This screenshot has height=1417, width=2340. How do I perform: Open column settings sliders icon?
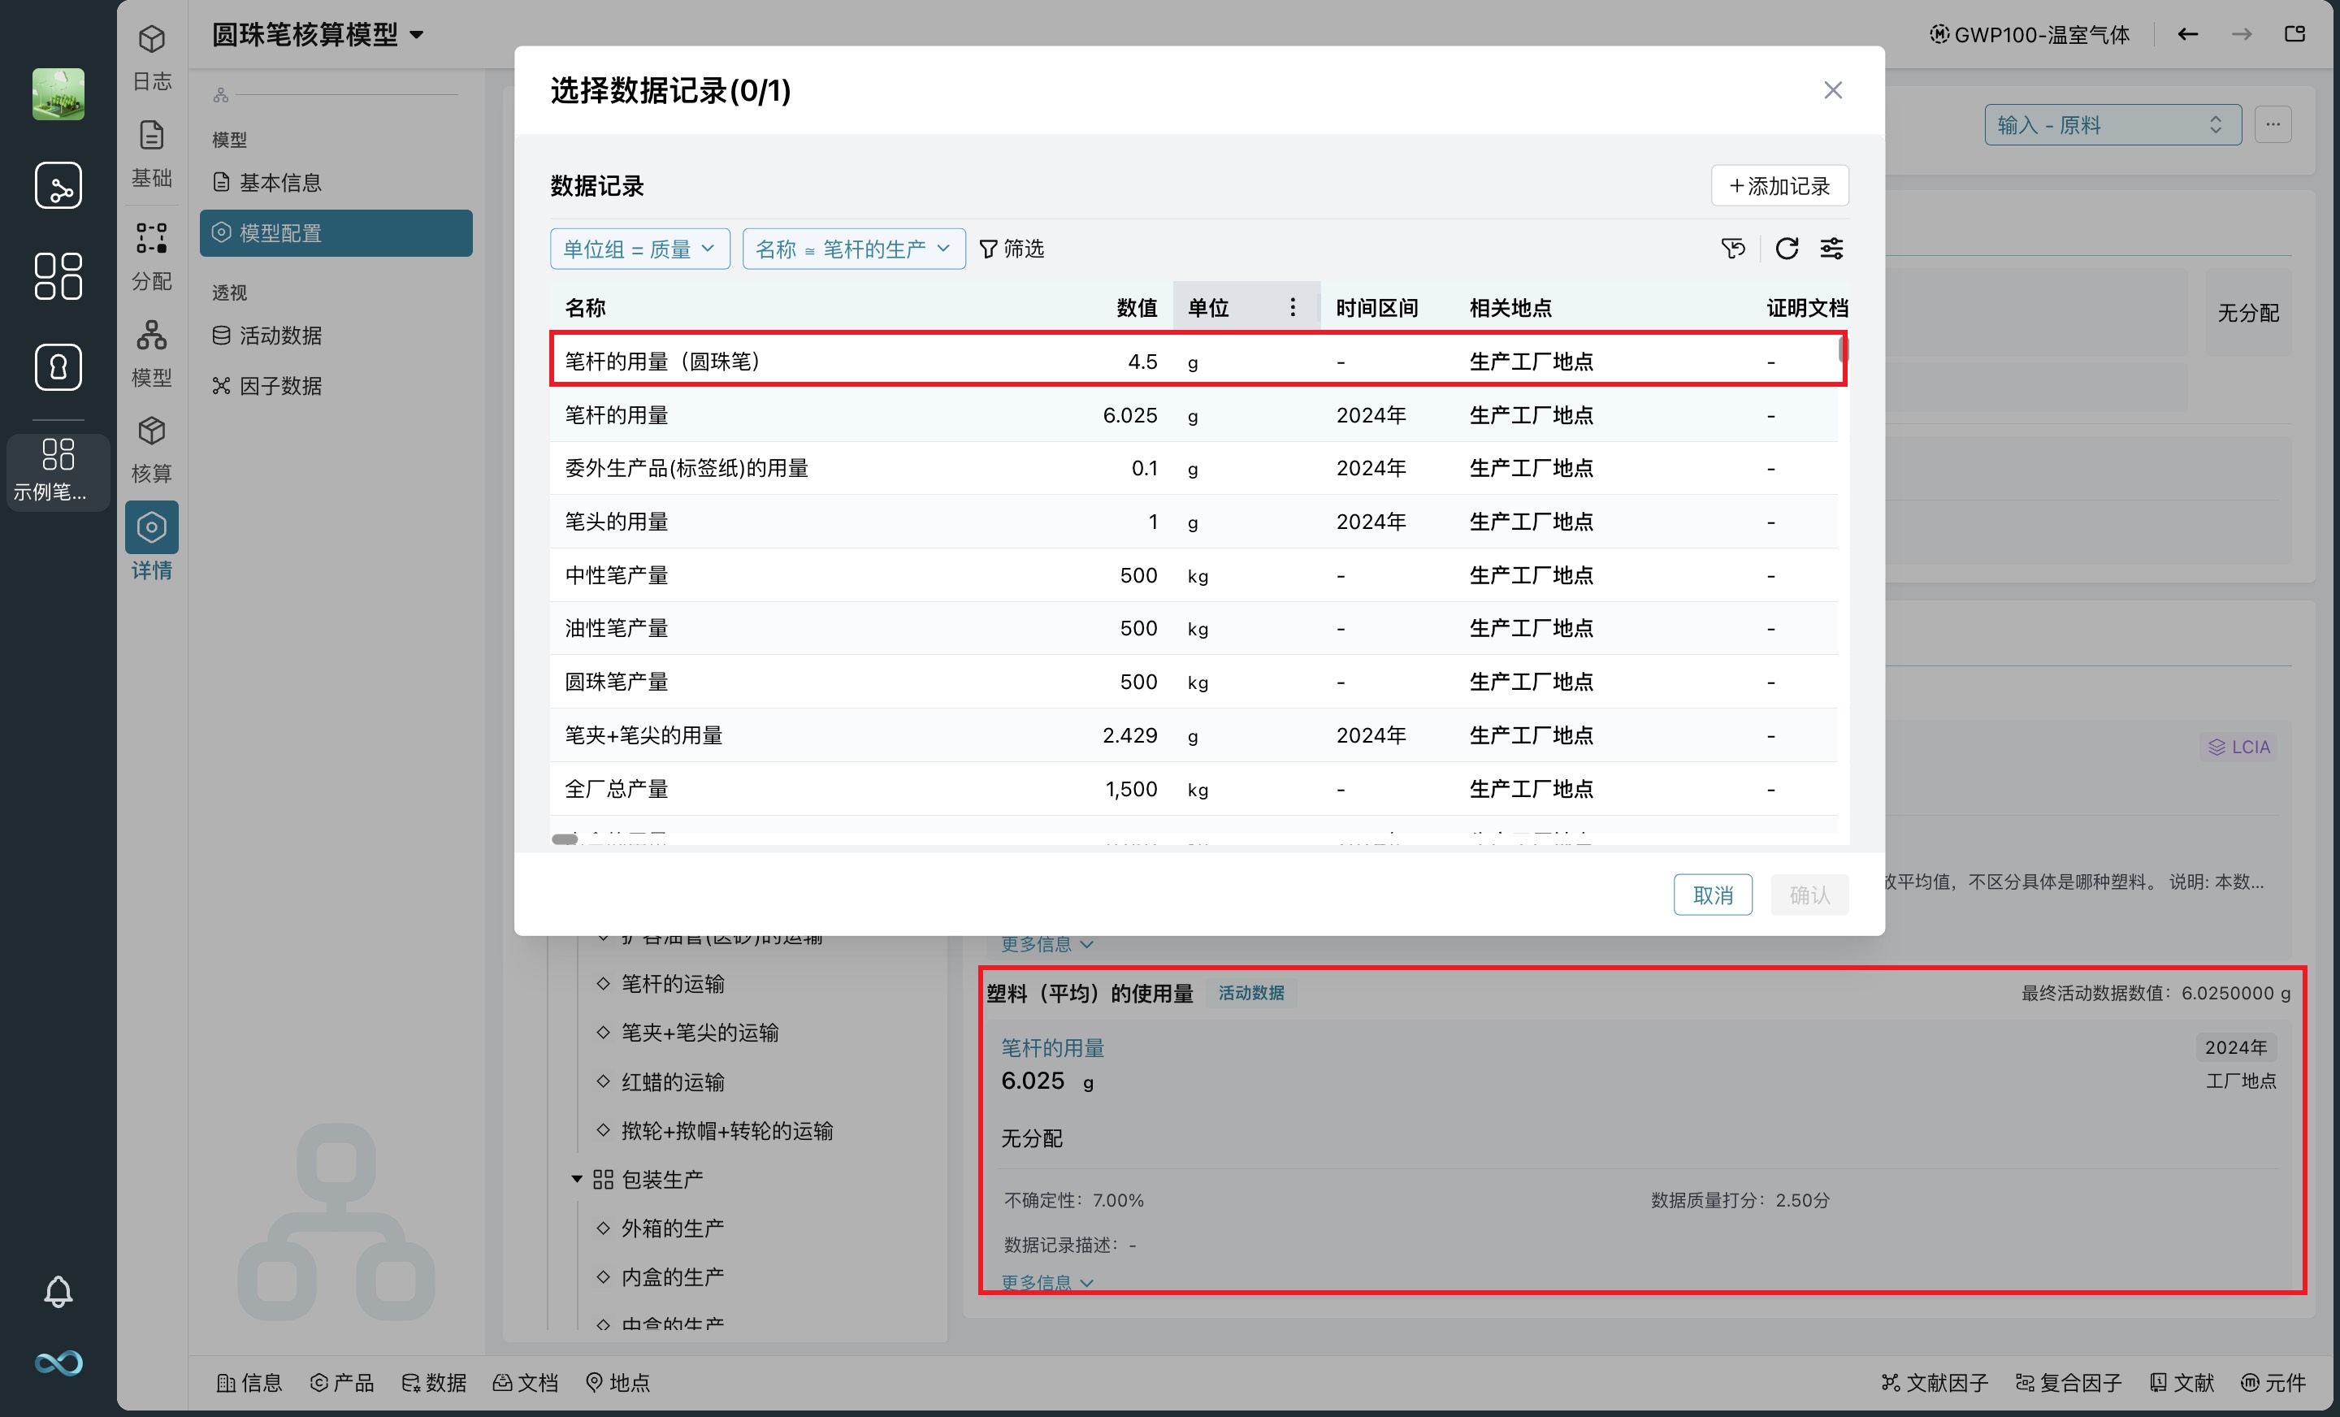1831,249
